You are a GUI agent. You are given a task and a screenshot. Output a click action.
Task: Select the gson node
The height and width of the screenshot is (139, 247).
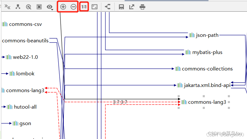pyautogui.click(x=22, y=123)
